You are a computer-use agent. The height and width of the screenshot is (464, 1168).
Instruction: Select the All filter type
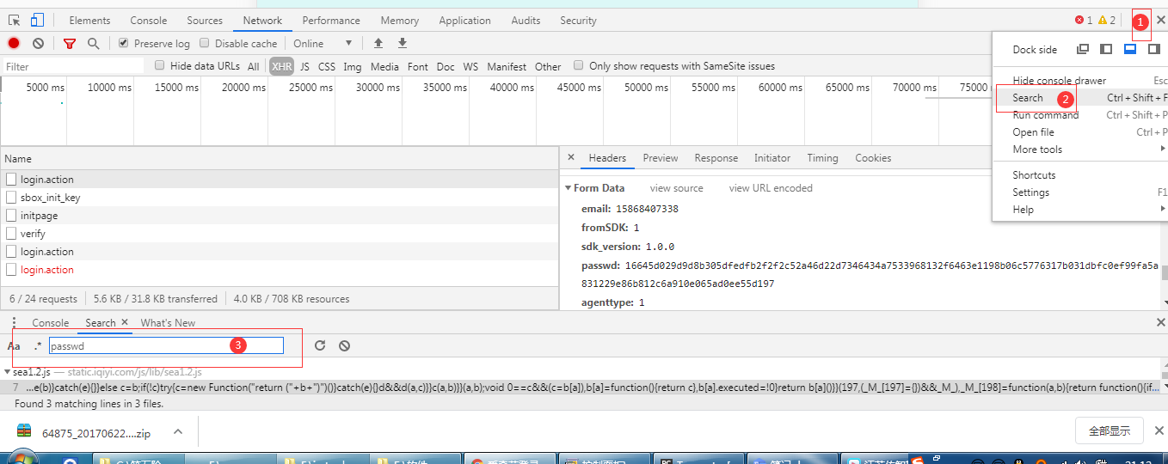pos(253,66)
